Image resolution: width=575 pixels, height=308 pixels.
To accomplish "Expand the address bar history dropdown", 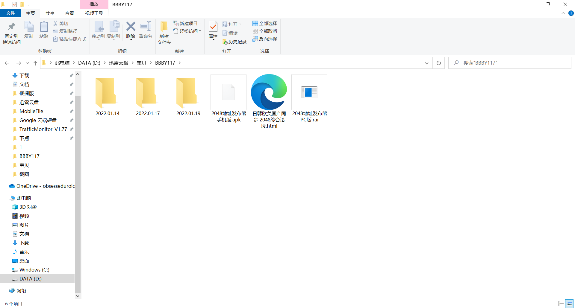I will pyautogui.click(x=426, y=63).
